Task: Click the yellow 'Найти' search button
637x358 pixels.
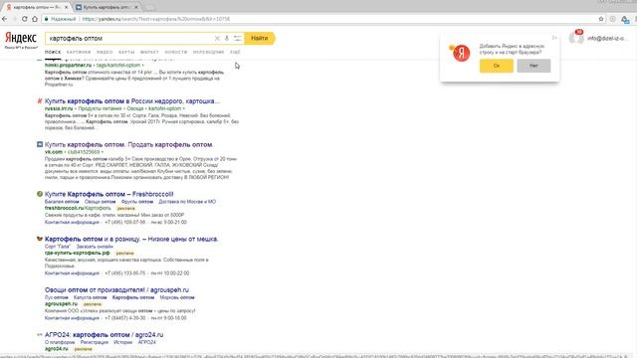Action: pos(260,38)
